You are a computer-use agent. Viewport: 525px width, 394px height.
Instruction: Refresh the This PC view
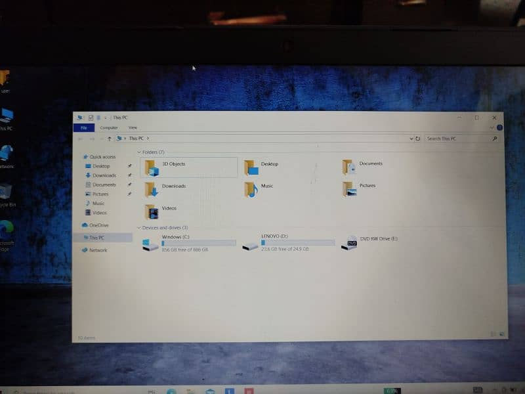click(x=417, y=139)
